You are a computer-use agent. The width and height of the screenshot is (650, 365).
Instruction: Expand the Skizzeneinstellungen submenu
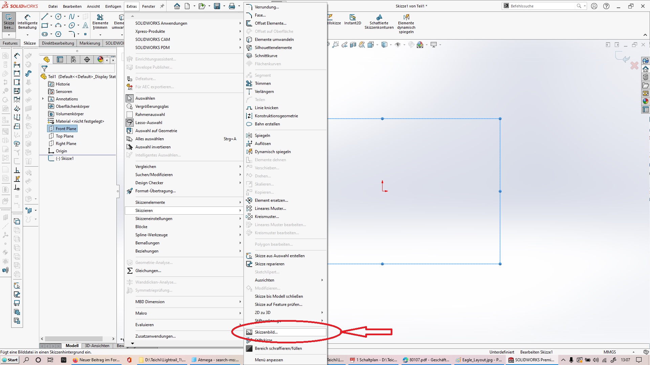[184, 219]
